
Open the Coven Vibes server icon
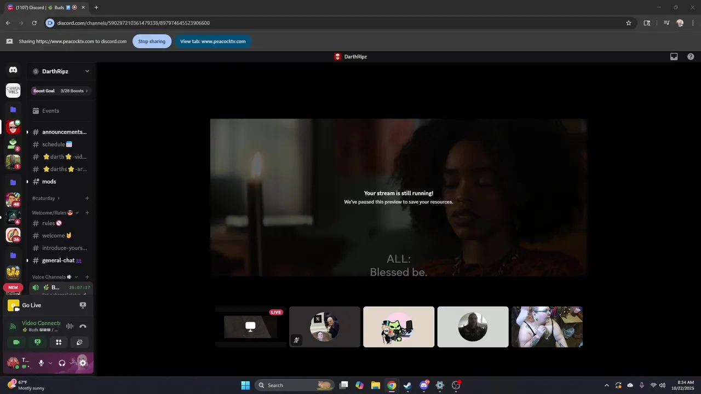point(13,90)
